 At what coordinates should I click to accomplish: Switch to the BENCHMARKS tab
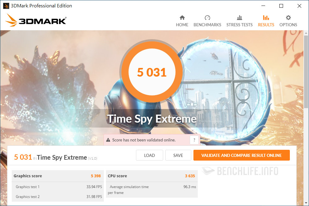(207, 21)
